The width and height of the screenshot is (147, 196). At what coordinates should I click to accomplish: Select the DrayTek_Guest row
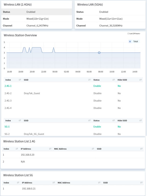pos(73,93)
